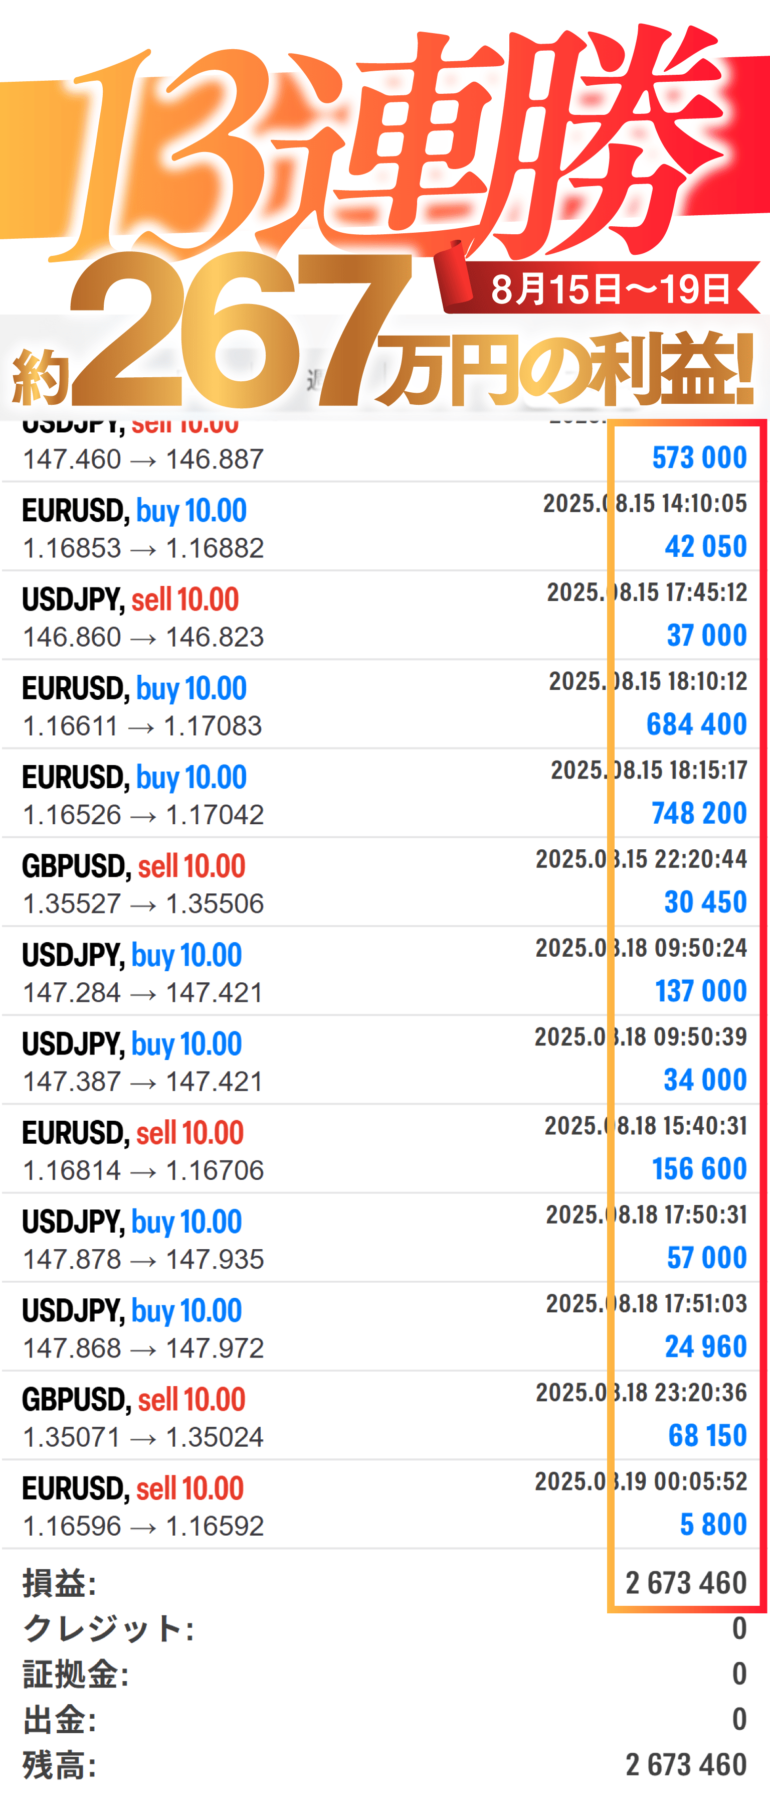Screen dimensions: 770x1810
Task: Click the 684 400 profit amount
Action: [x=696, y=724]
